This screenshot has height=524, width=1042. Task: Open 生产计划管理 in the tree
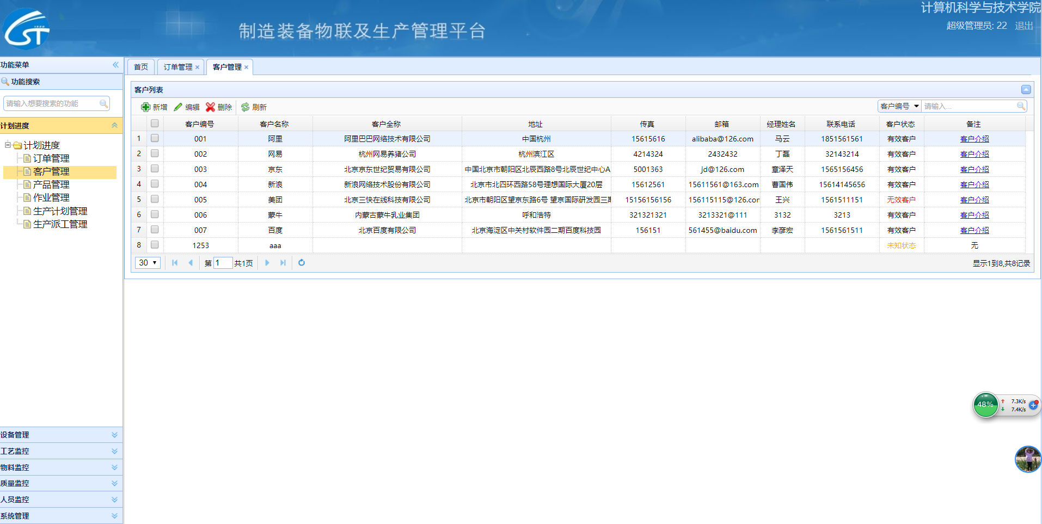pos(60,211)
